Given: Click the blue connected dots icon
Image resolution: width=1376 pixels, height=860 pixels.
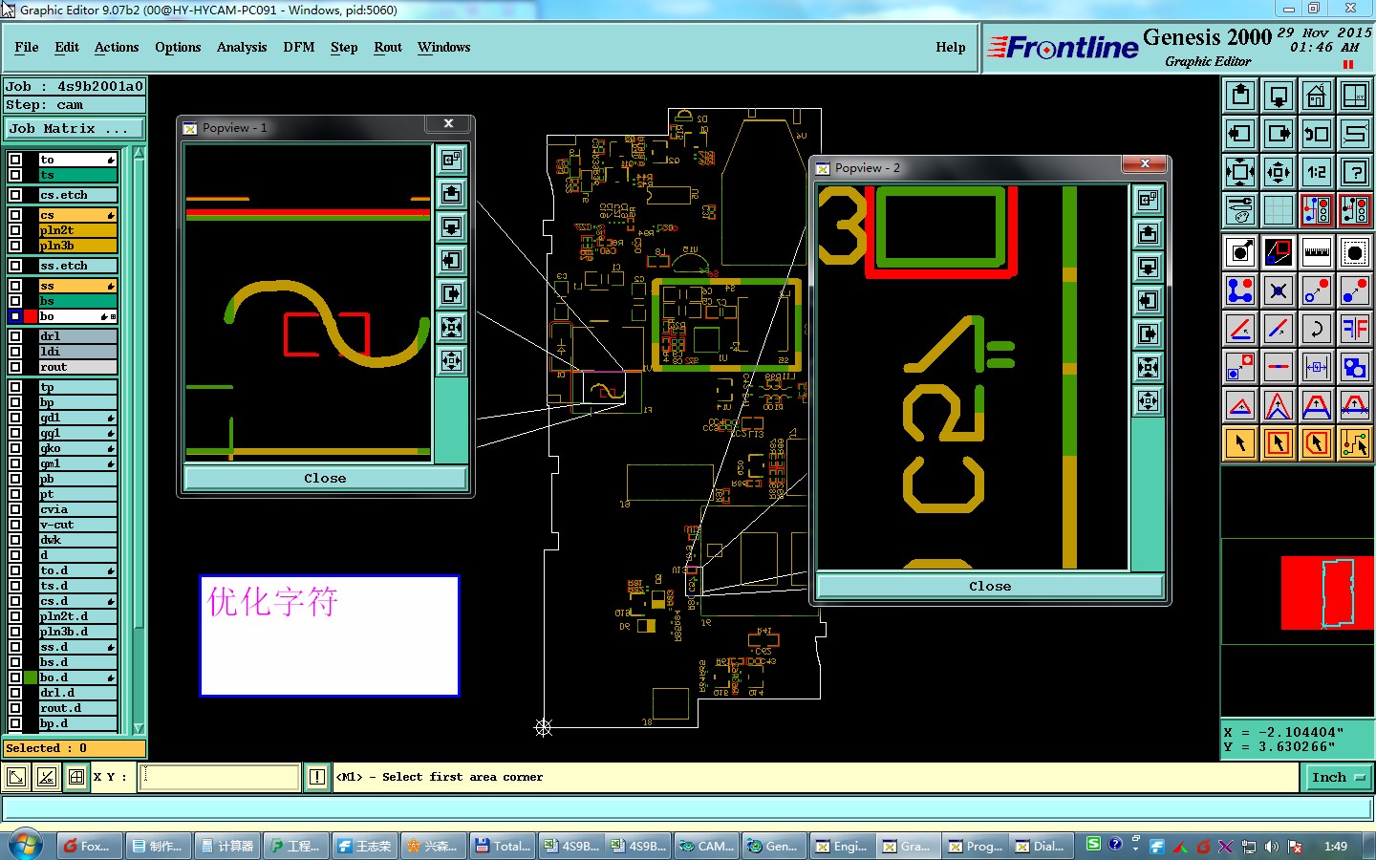Looking at the screenshot, I should 1240,290.
